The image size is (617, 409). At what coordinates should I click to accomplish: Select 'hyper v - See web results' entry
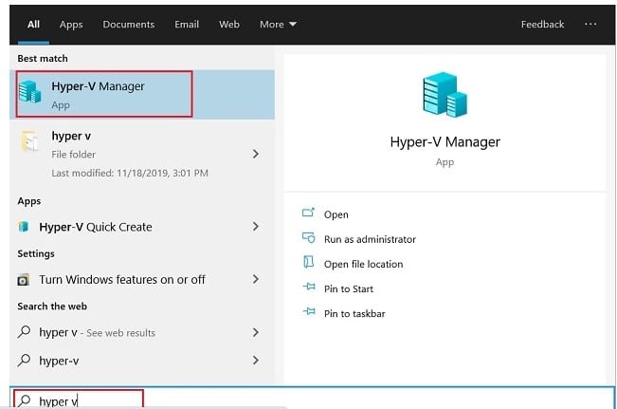(142, 332)
